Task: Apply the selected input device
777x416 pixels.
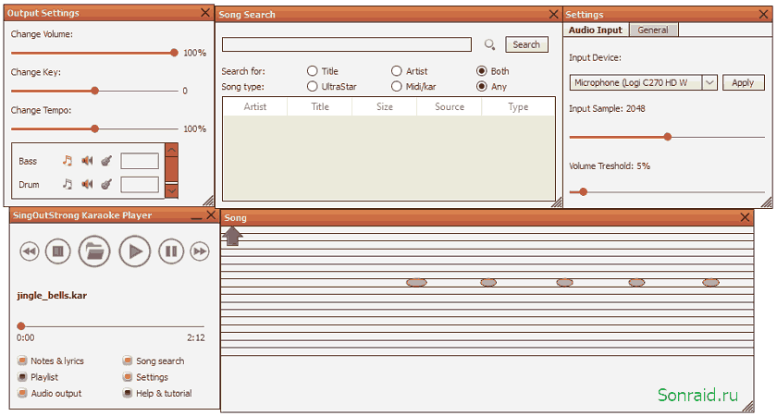Action: 743,82
